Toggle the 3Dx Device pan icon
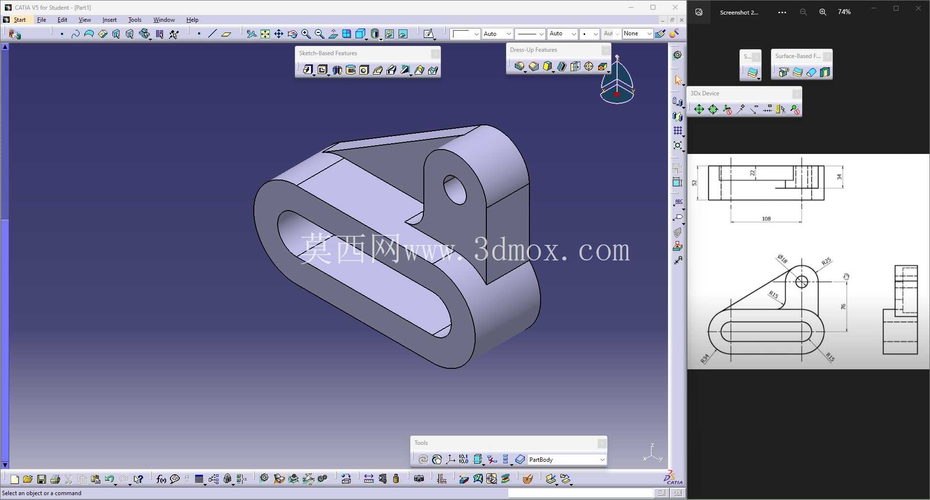 (698, 109)
